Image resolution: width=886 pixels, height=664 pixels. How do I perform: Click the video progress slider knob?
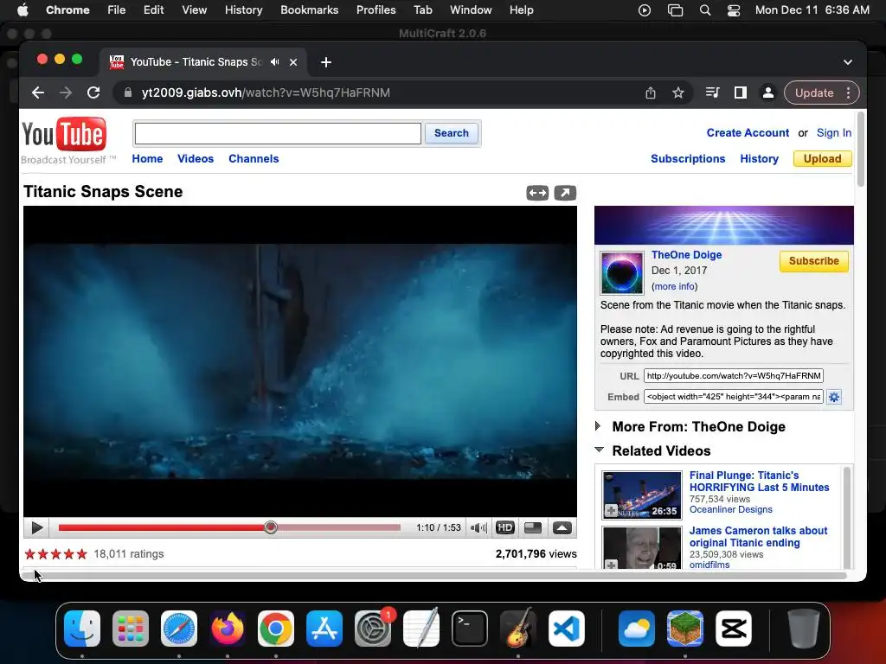tap(271, 527)
